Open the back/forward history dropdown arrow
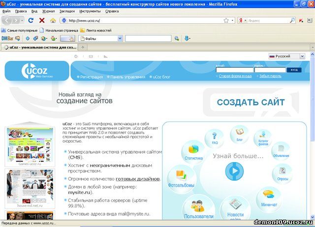This screenshot has height=227, width=315. pyautogui.click(x=22, y=21)
